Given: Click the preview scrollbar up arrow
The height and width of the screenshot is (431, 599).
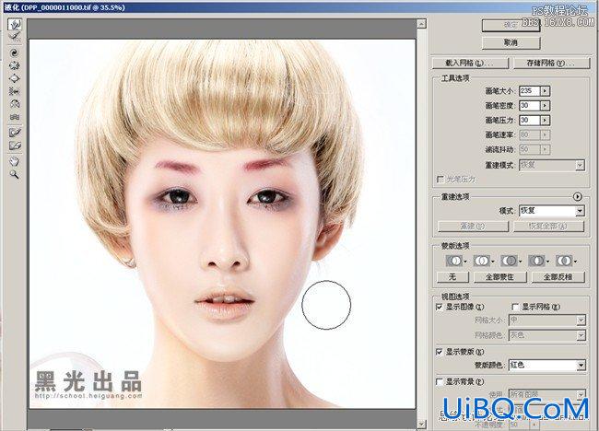Looking at the screenshot, I should coord(421,24).
